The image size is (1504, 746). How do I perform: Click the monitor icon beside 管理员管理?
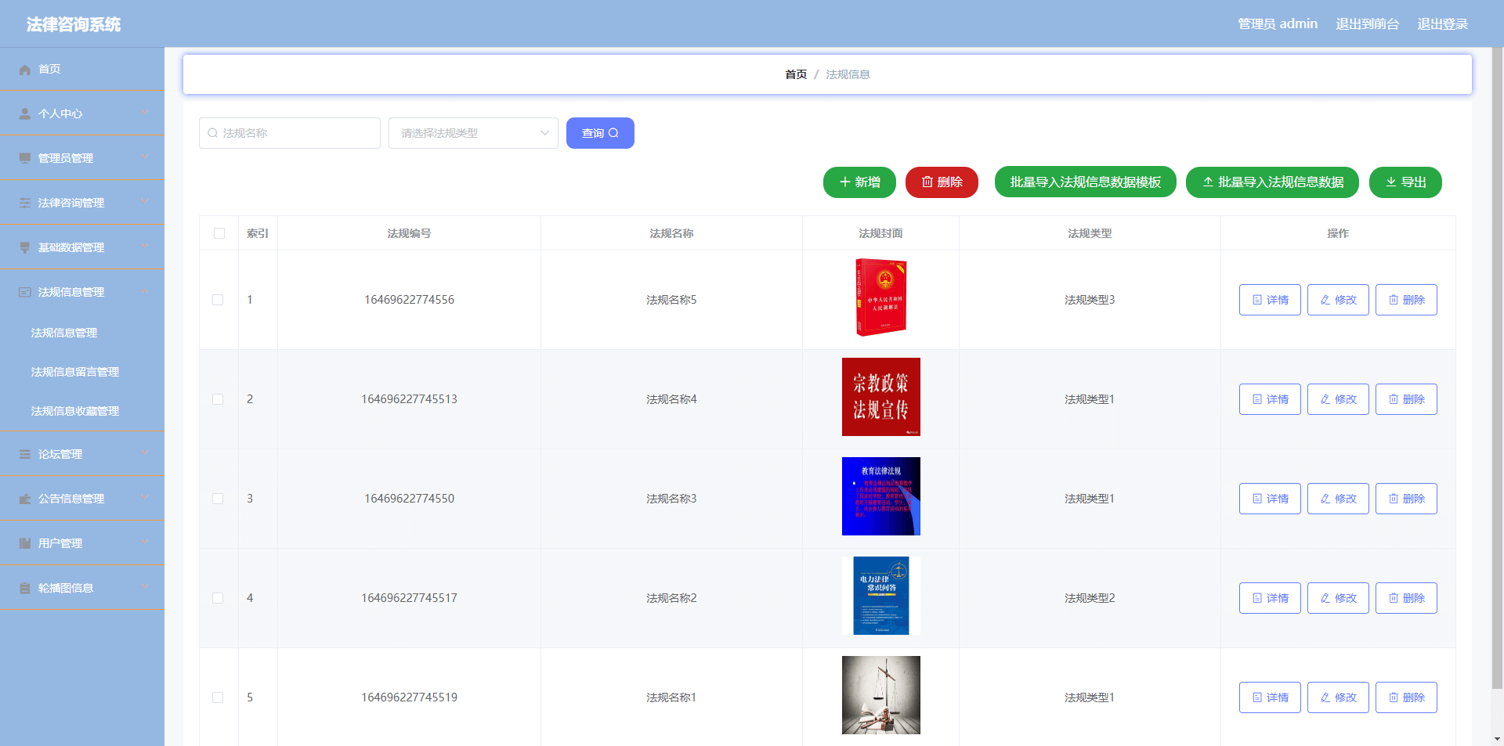(x=25, y=159)
